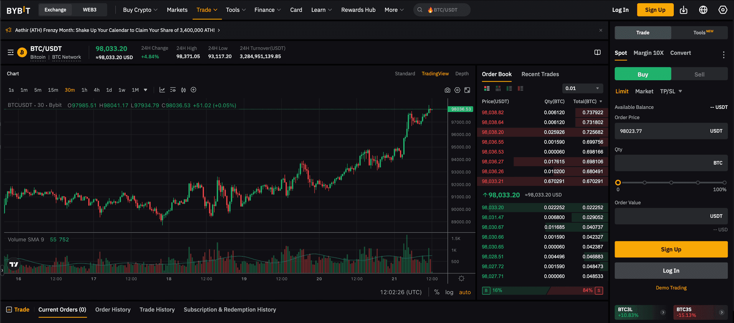Switch to the Recent Trades tab
This screenshot has width=734, height=323.
540,74
